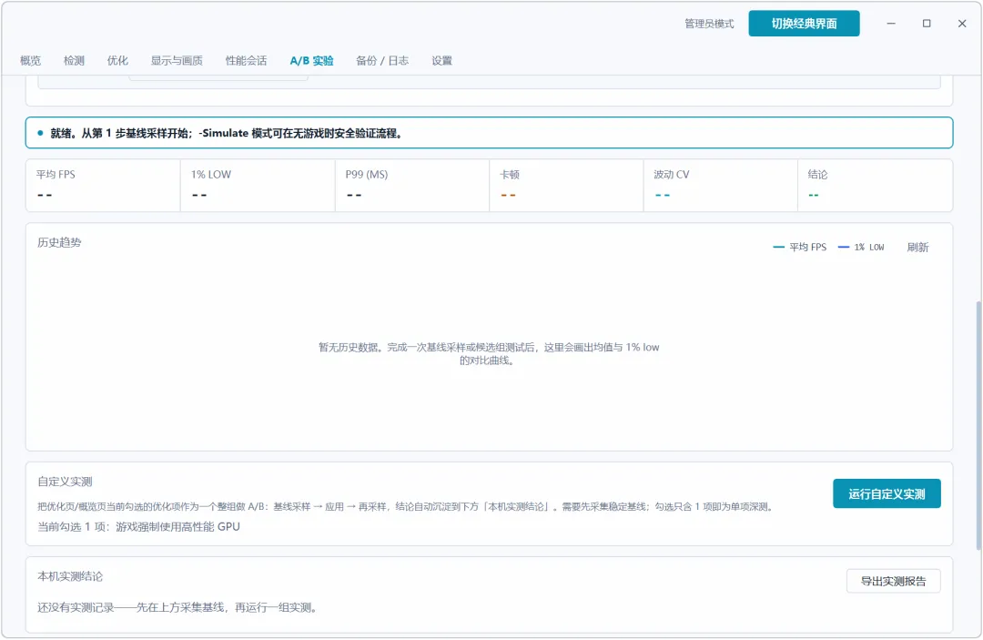Select the A/B 实验 tab
Image resolution: width=983 pixels, height=640 pixels.
(x=311, y=61)
